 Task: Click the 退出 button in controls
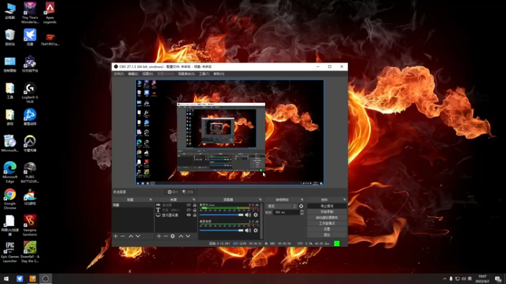pyautogui.click(x=327, y=235)
